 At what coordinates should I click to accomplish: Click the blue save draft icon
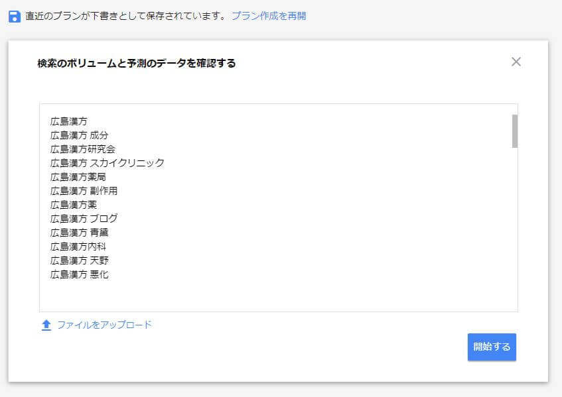15,17
